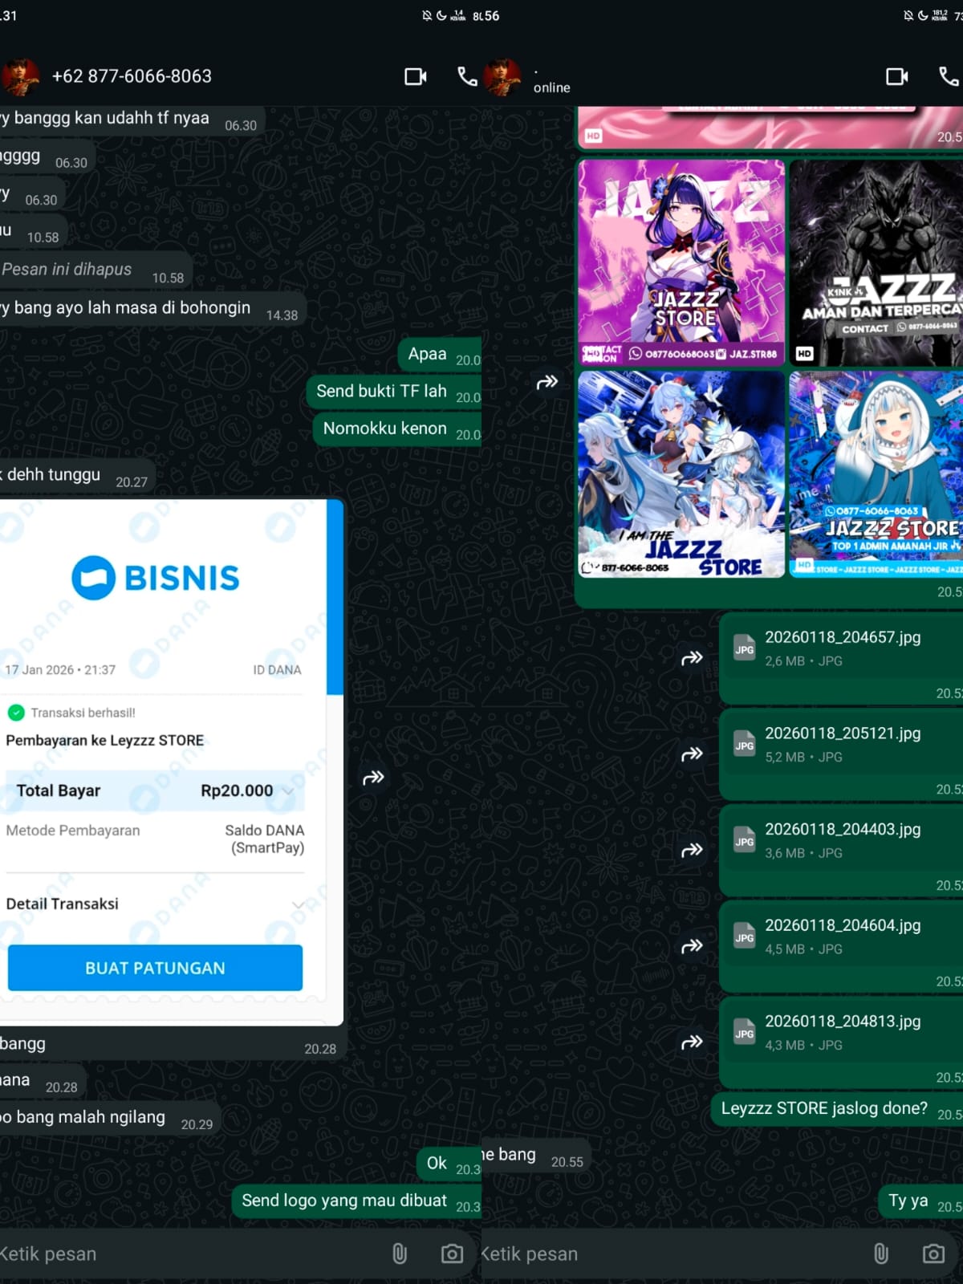Select deleted message 'Pesan ini dihapus'
This screenshot has width=963, height=1284.
[x=95, y=270]
